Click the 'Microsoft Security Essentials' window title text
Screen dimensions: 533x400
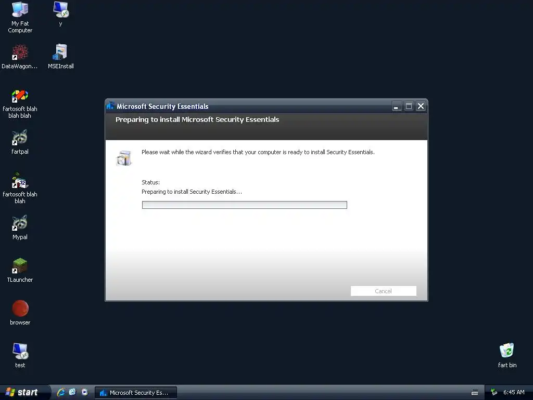162,106
